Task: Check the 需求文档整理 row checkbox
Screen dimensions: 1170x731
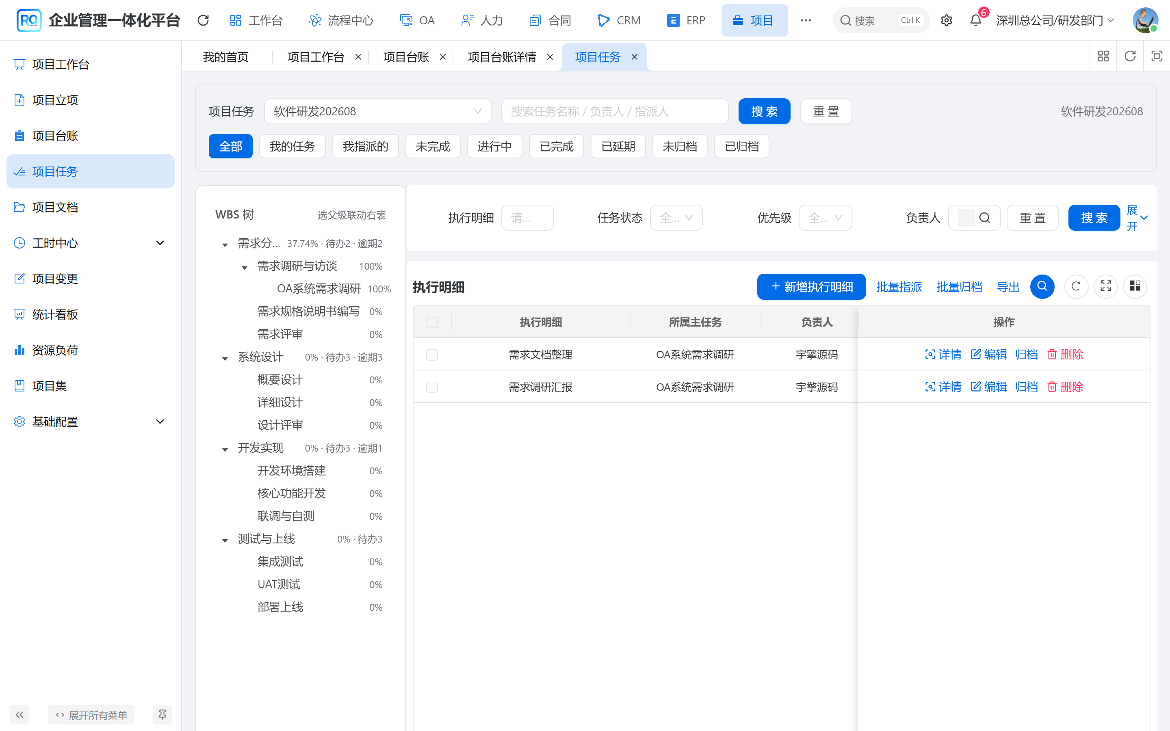Action: 432,355
